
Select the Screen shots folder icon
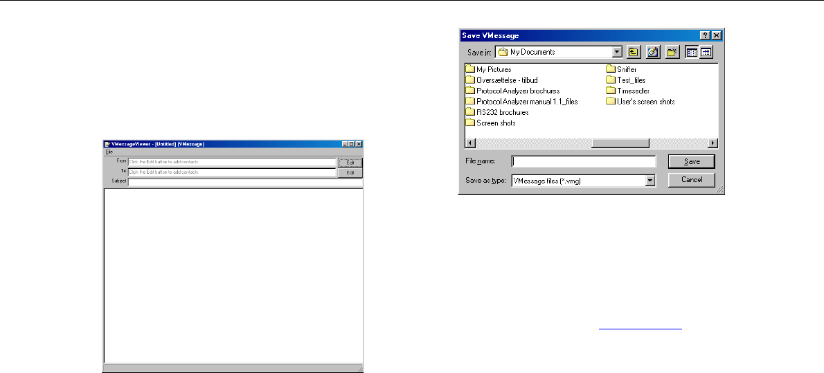pos(469,122)
